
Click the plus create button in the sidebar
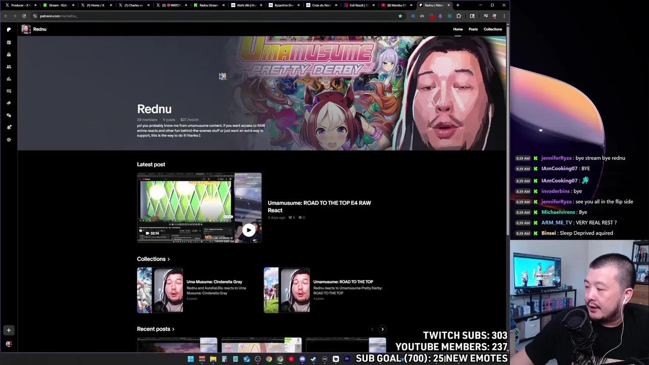tap(9, 330)
